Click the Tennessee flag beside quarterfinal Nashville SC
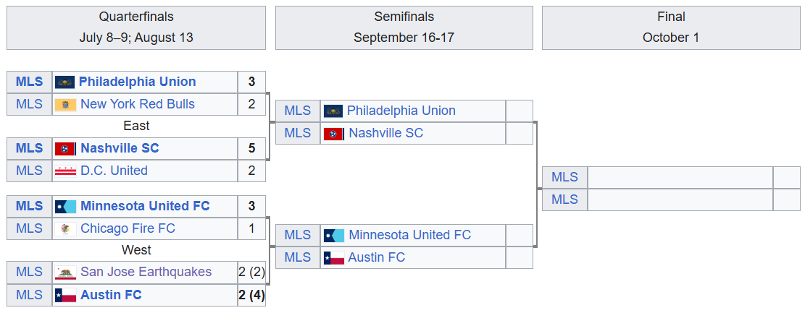805x313 pixels. coord(65,149)
